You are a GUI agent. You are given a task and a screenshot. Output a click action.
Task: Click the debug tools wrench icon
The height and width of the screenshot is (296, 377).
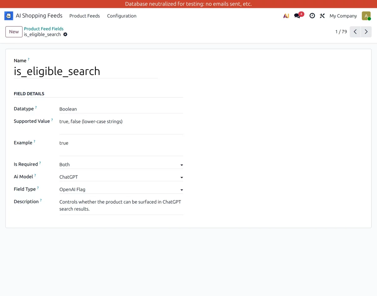(x=322, y=16)
